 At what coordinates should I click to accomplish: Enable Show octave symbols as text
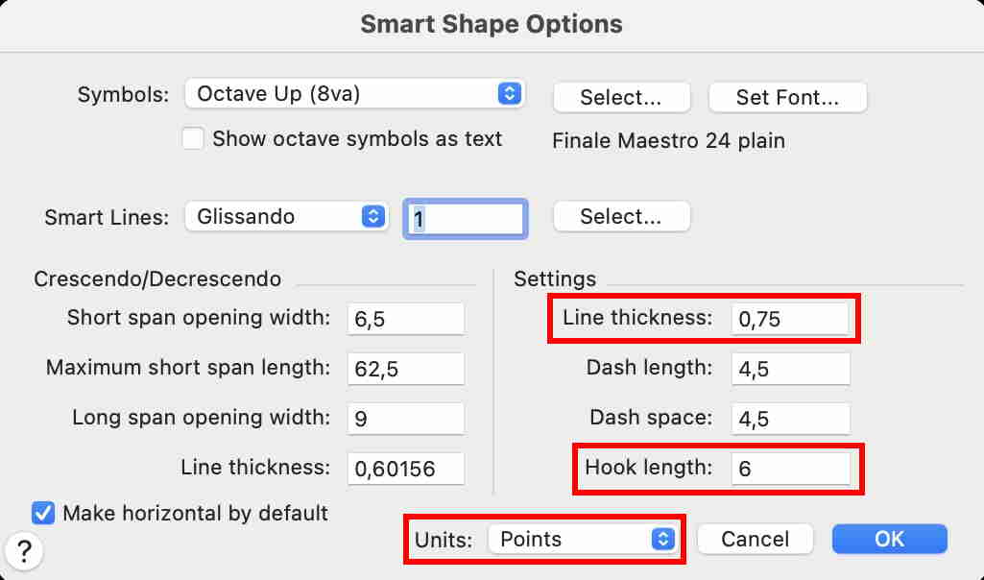tap(194, 139)
